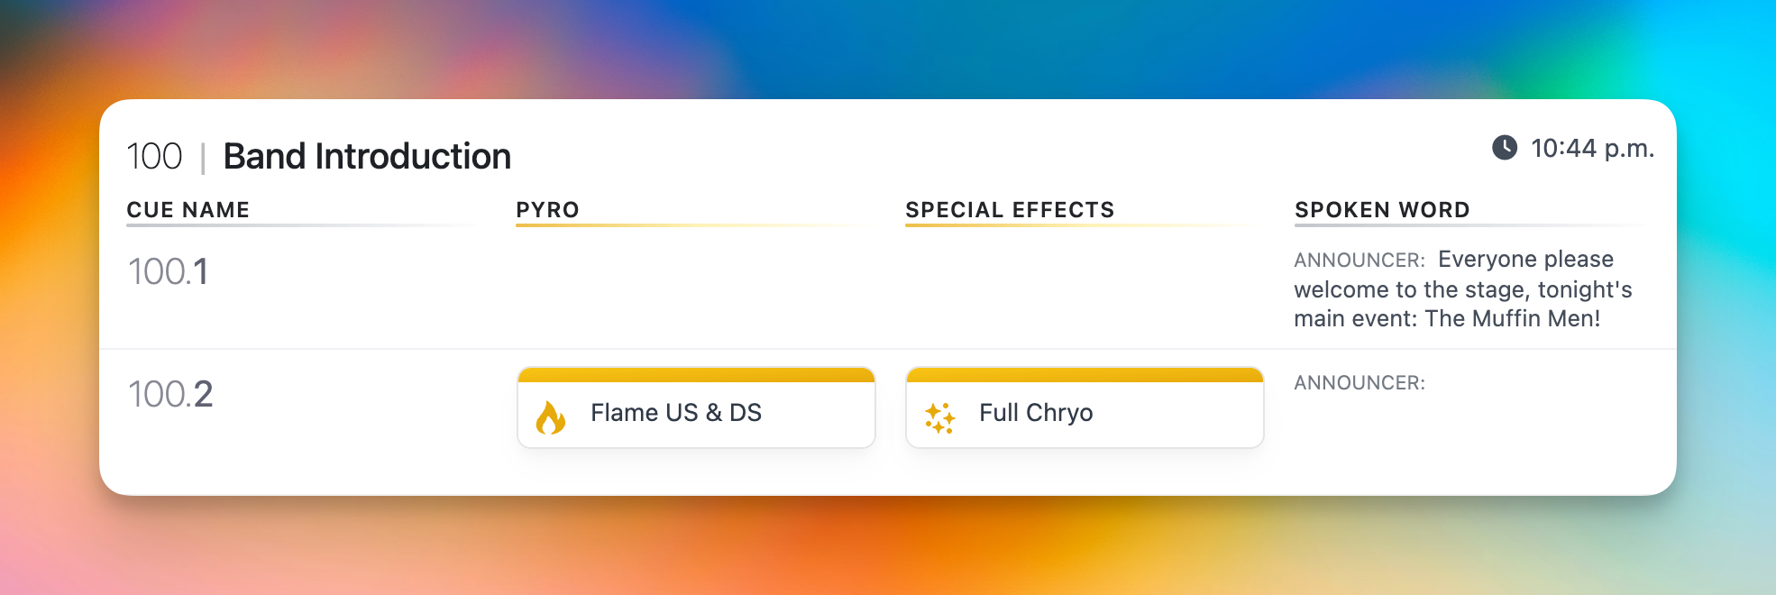Open the Full Chryo effect card

tap(1084, 413)
